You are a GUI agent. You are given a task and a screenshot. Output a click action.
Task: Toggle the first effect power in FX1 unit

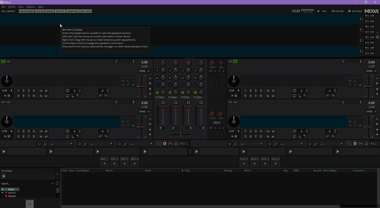(39, 143)
